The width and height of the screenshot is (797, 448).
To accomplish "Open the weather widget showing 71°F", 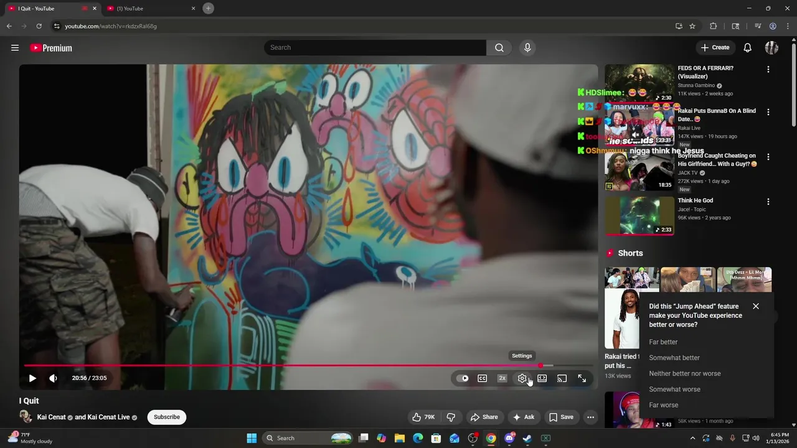I will click(30, 438).
